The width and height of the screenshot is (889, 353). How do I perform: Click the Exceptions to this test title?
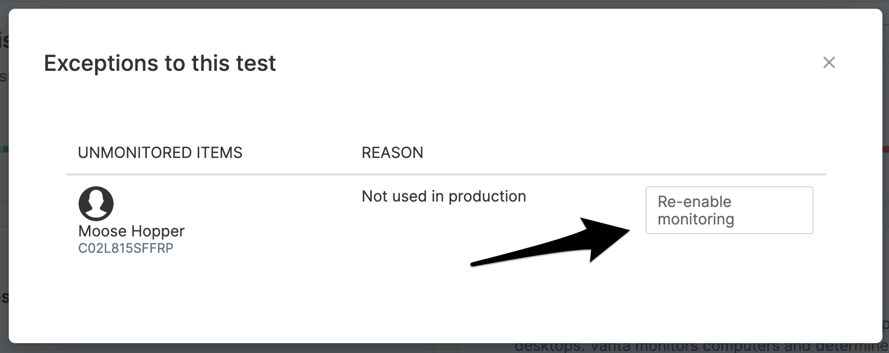(160, 63)
